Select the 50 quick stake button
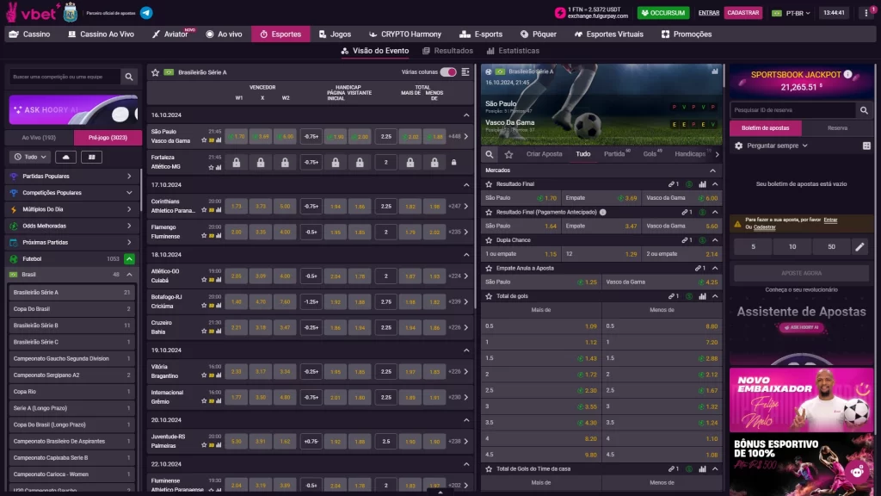The image size is (881, 496). [831, 246]
